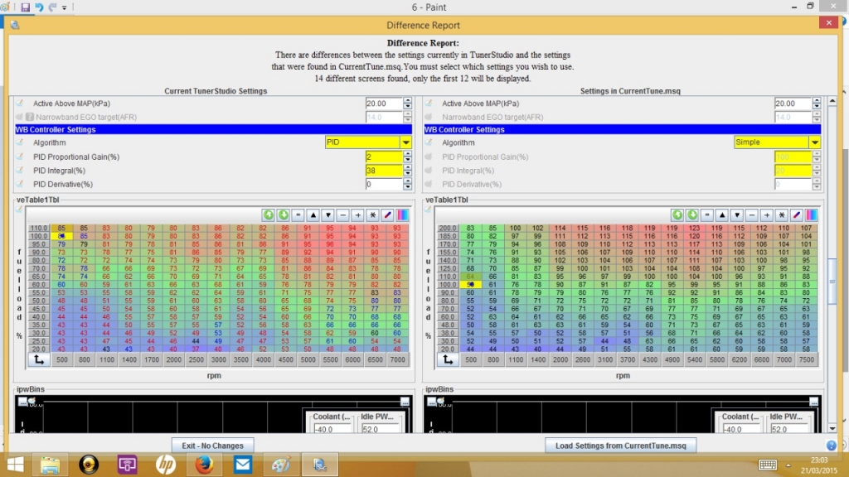
Task: Click the left panel PID Derivative value field
Action: (384, 185)
